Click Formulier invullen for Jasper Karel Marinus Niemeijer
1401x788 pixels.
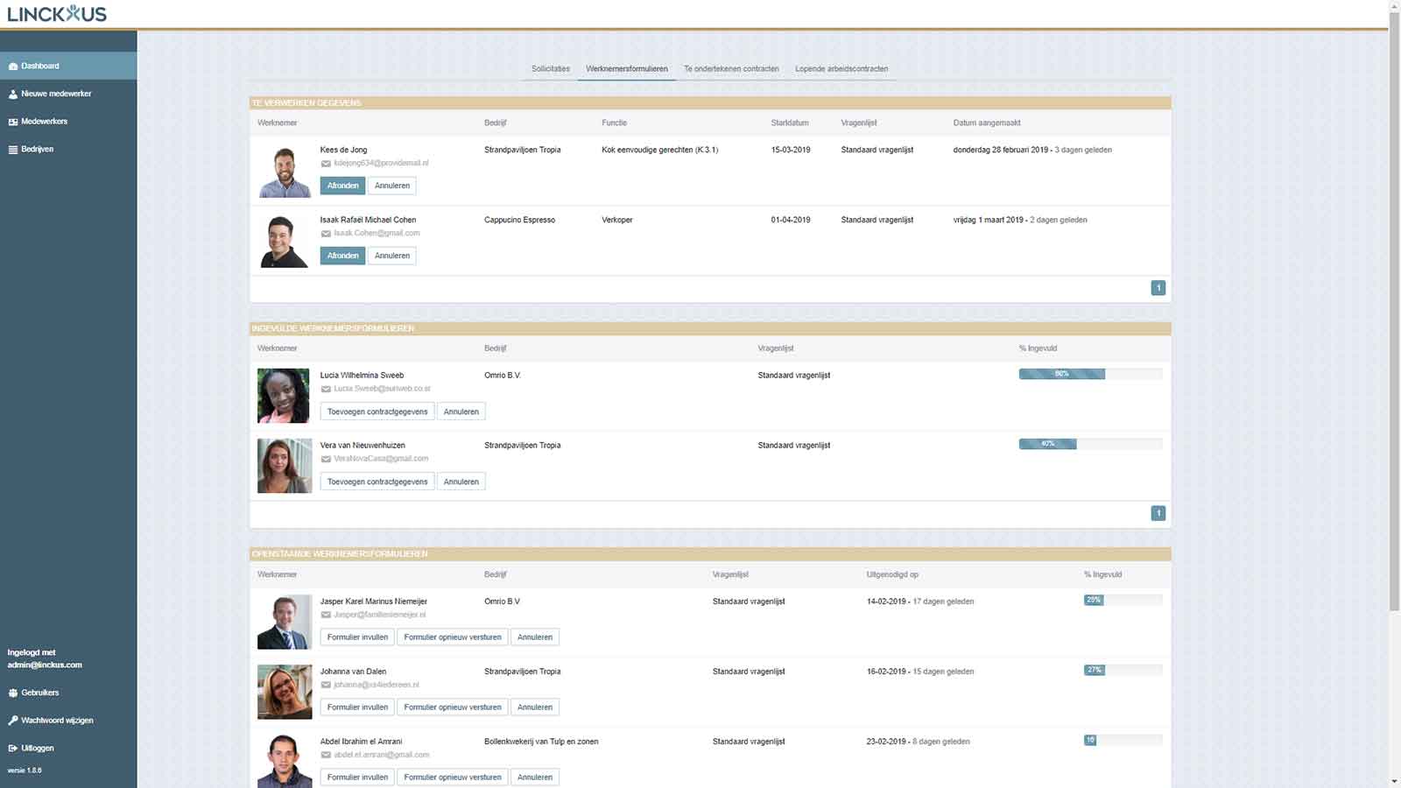(357, 637)
